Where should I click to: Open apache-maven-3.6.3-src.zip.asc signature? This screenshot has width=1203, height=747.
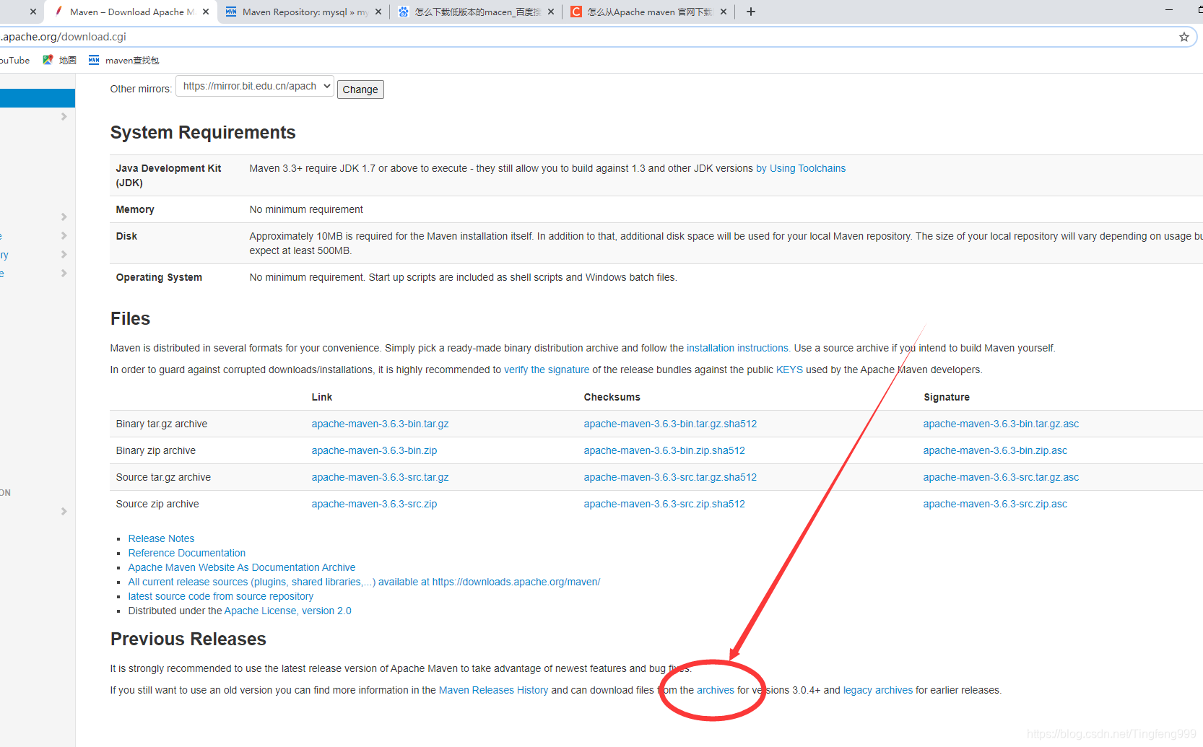click(x=995, y=504)
